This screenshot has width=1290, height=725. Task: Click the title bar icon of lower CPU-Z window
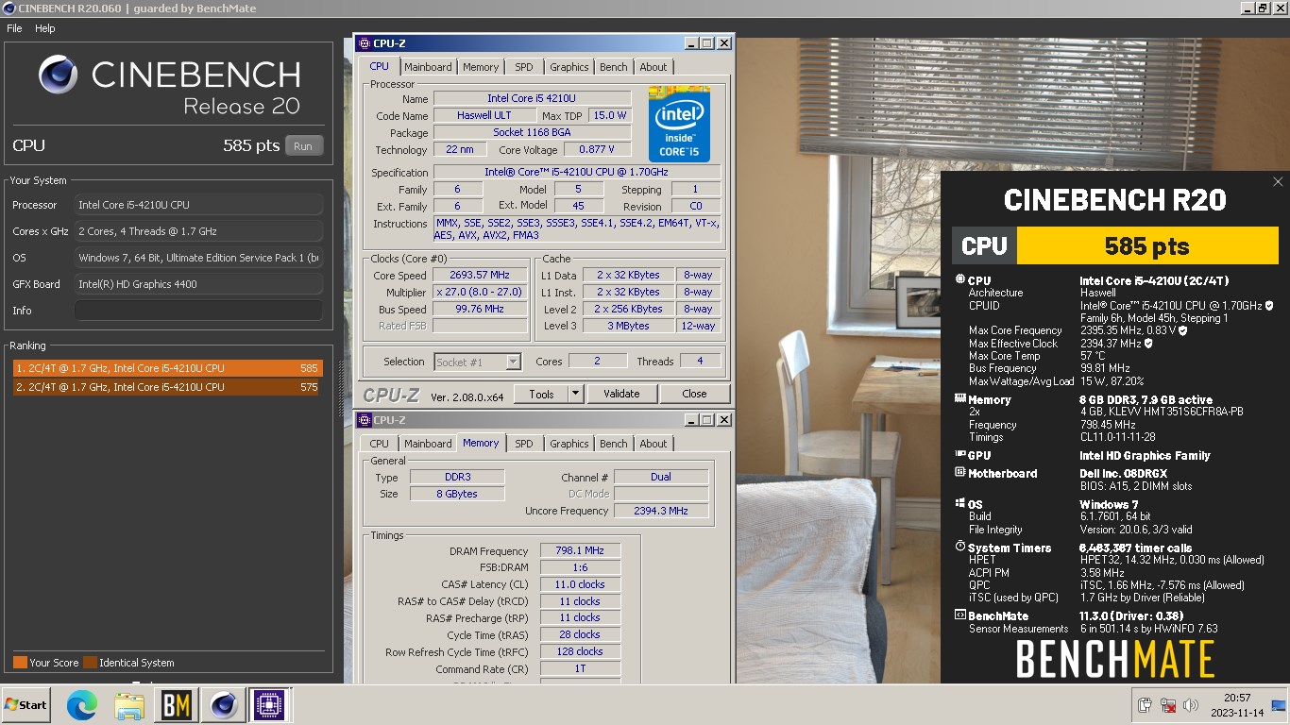pyautogui.click(x=364, y=420)
